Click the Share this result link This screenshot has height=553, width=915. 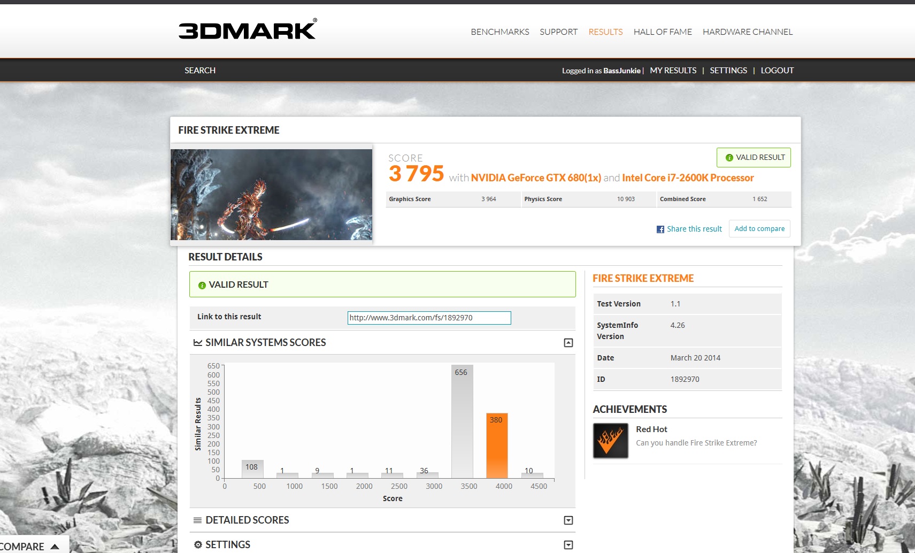(694, 229)
